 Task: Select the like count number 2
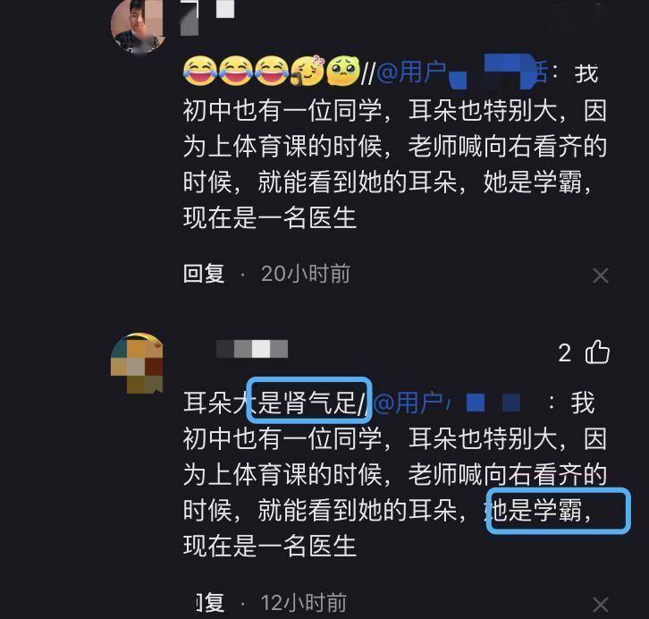[x=565, y=353]
